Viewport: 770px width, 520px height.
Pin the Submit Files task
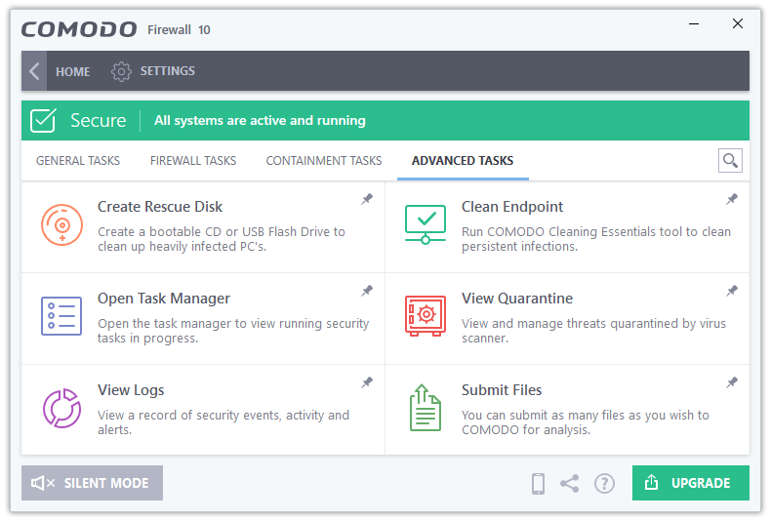click(x=732, y=382)
